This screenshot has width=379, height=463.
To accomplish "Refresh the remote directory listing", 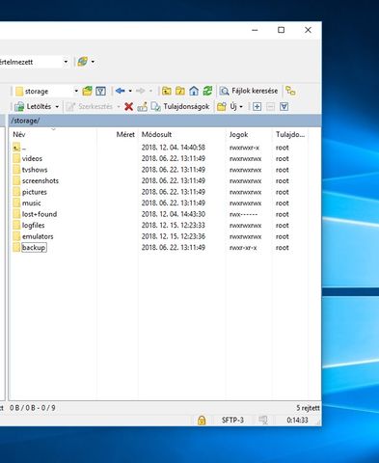I will tap(207, 91).
